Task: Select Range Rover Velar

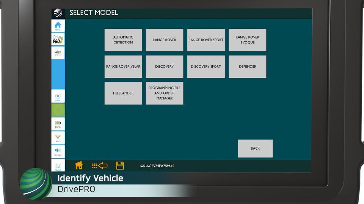Action: tap(123, 66)
